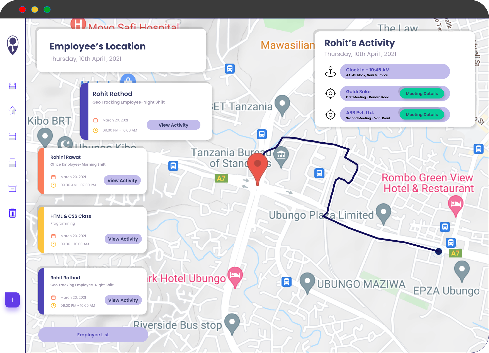Click the Park Hotel Ubungo bed pin
The image size is (489, 353).
tap(235, 278)
